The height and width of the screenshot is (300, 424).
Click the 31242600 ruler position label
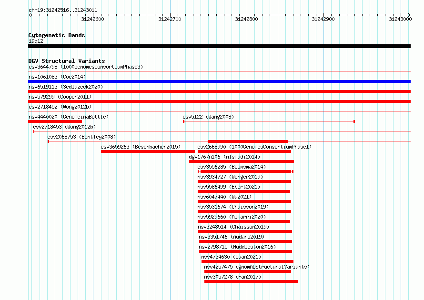(92, 19)
